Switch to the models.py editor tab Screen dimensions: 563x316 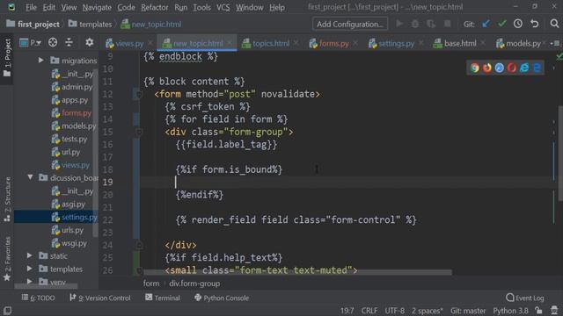coord(523,43)
